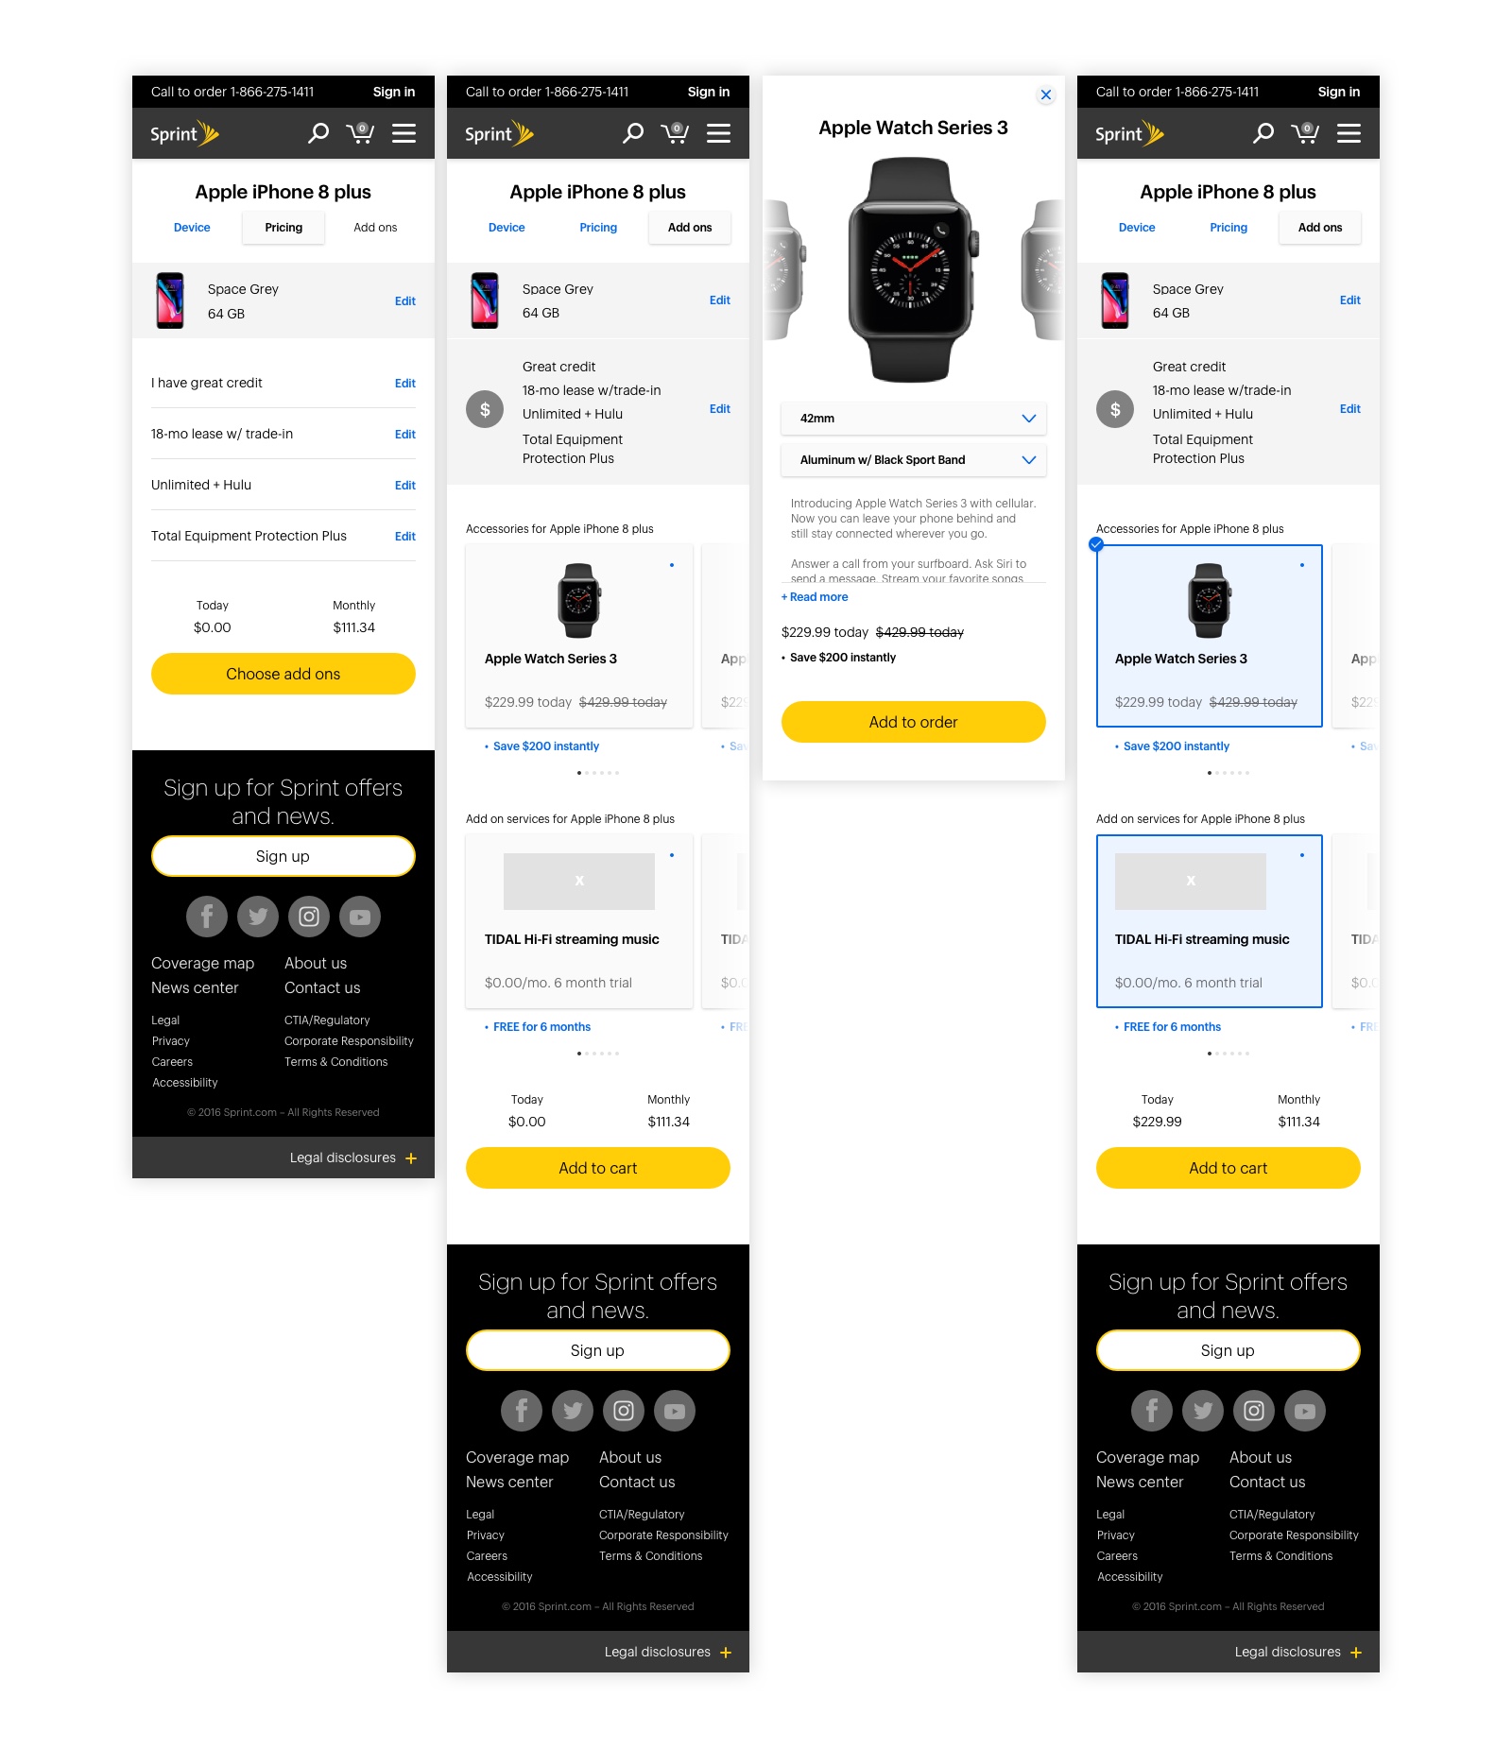Switch to the Pricing tab in second screen
Image resolution: width=1512 pixels, height=1749 pixels.
[x=598, y=228]
